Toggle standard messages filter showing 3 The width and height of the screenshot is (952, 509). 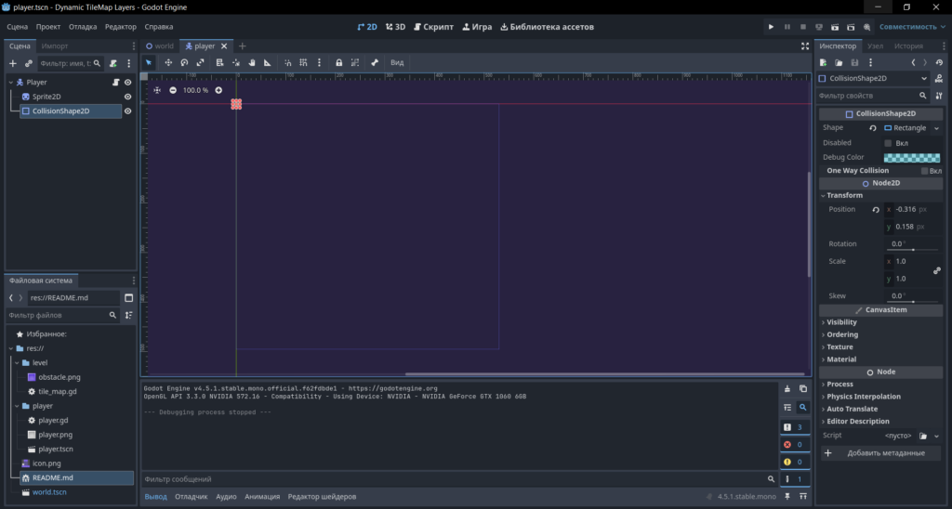point(795,427)
